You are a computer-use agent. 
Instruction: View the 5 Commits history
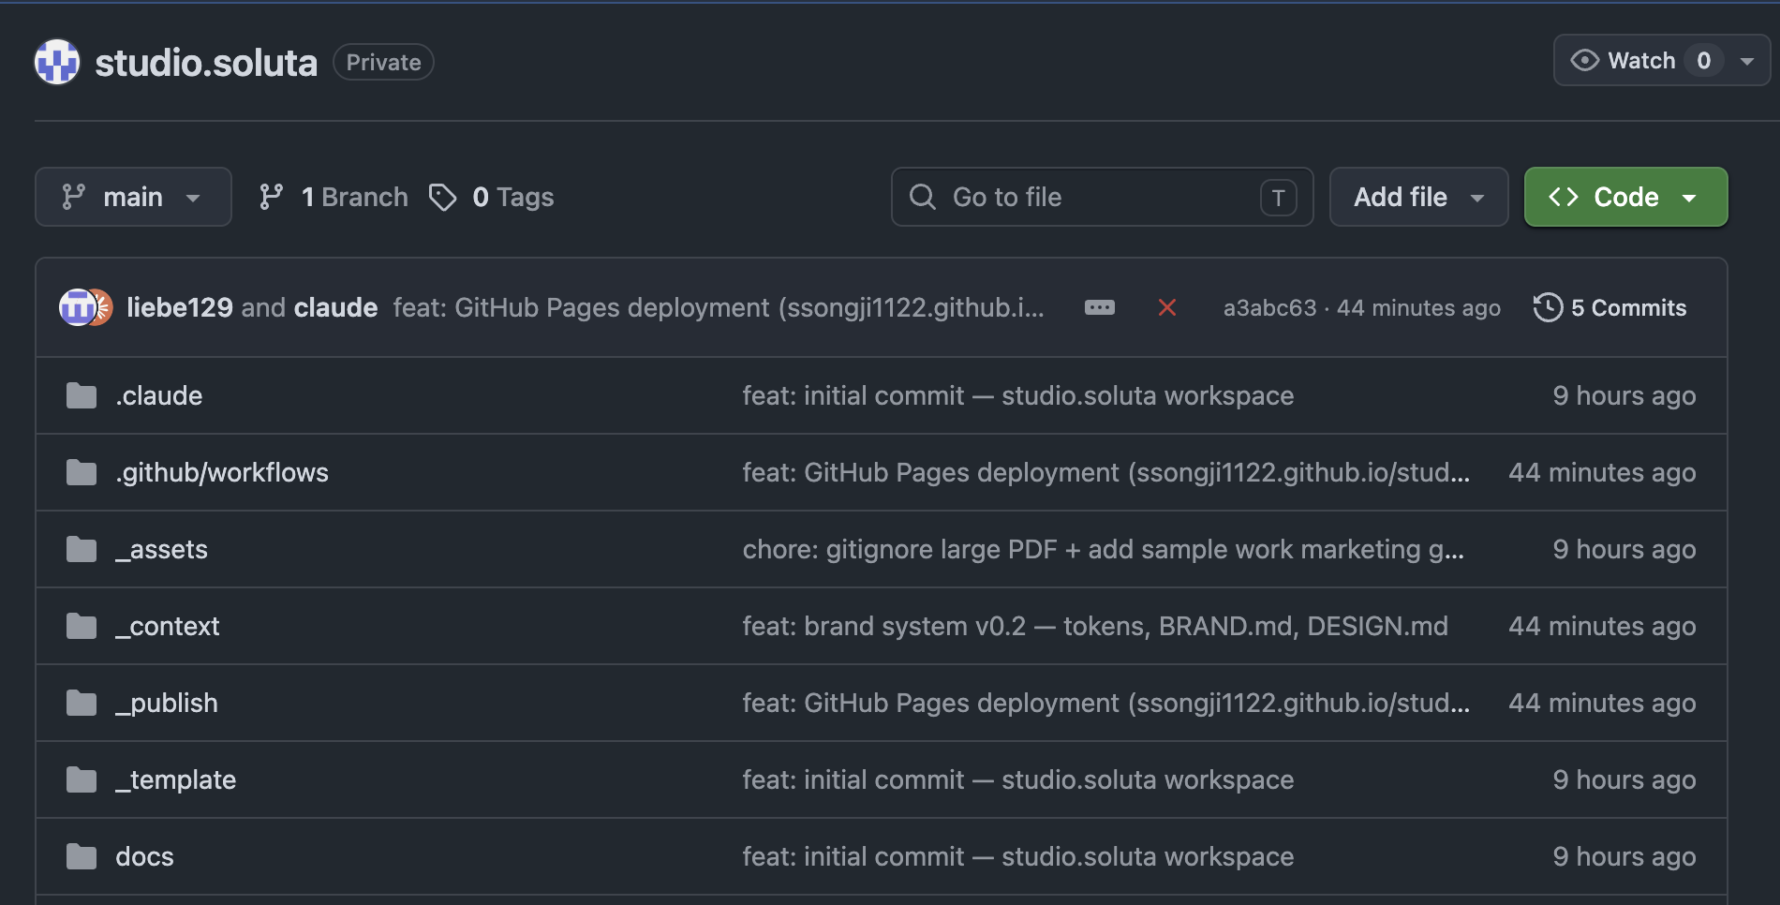pyautogui.click(x=1609, y=307)
